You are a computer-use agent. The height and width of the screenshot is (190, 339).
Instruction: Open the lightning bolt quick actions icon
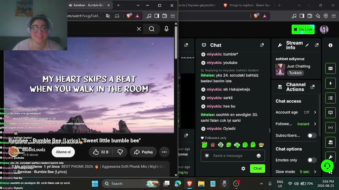(331, 83)
